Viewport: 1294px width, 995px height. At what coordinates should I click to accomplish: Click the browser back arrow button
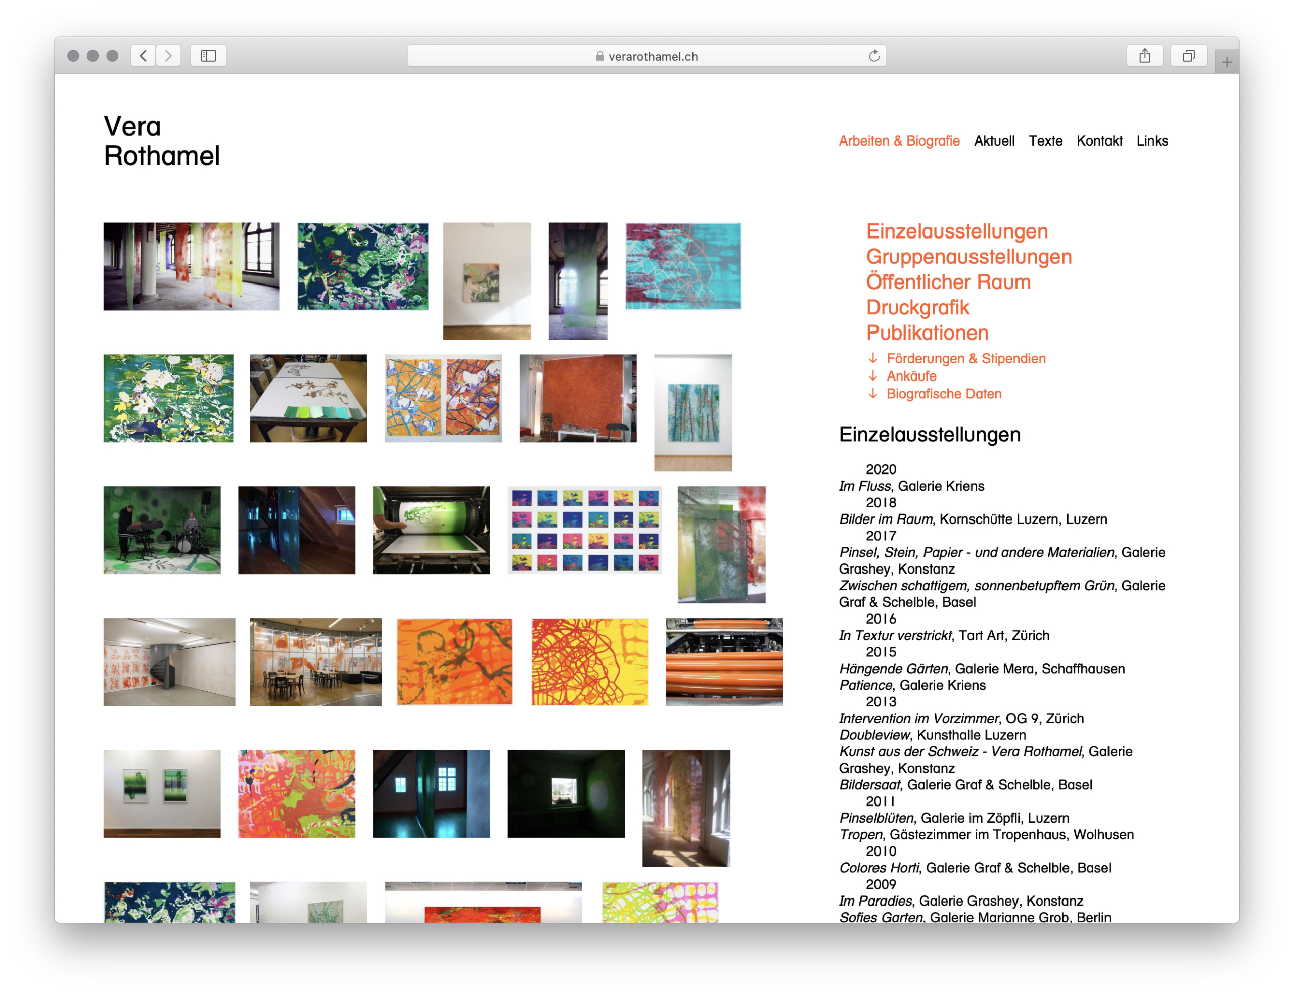[143, 56]
